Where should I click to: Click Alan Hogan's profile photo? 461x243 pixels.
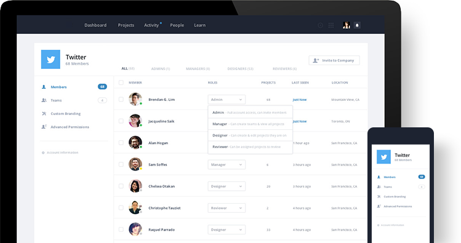(135, 143)
